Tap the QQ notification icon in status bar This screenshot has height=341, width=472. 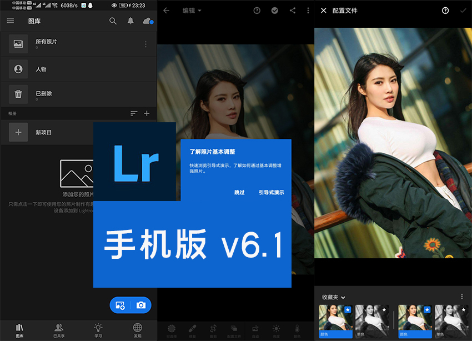pyautogui.click(x=90, y=6)
